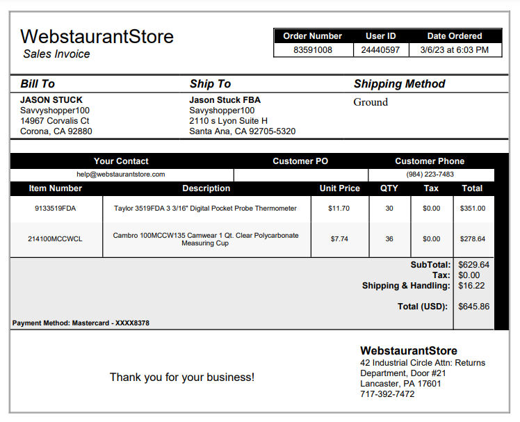The image size is (520, 422).
Task: Select 42 Industrial Circle Attn: Returns
Action: [423, 363]
